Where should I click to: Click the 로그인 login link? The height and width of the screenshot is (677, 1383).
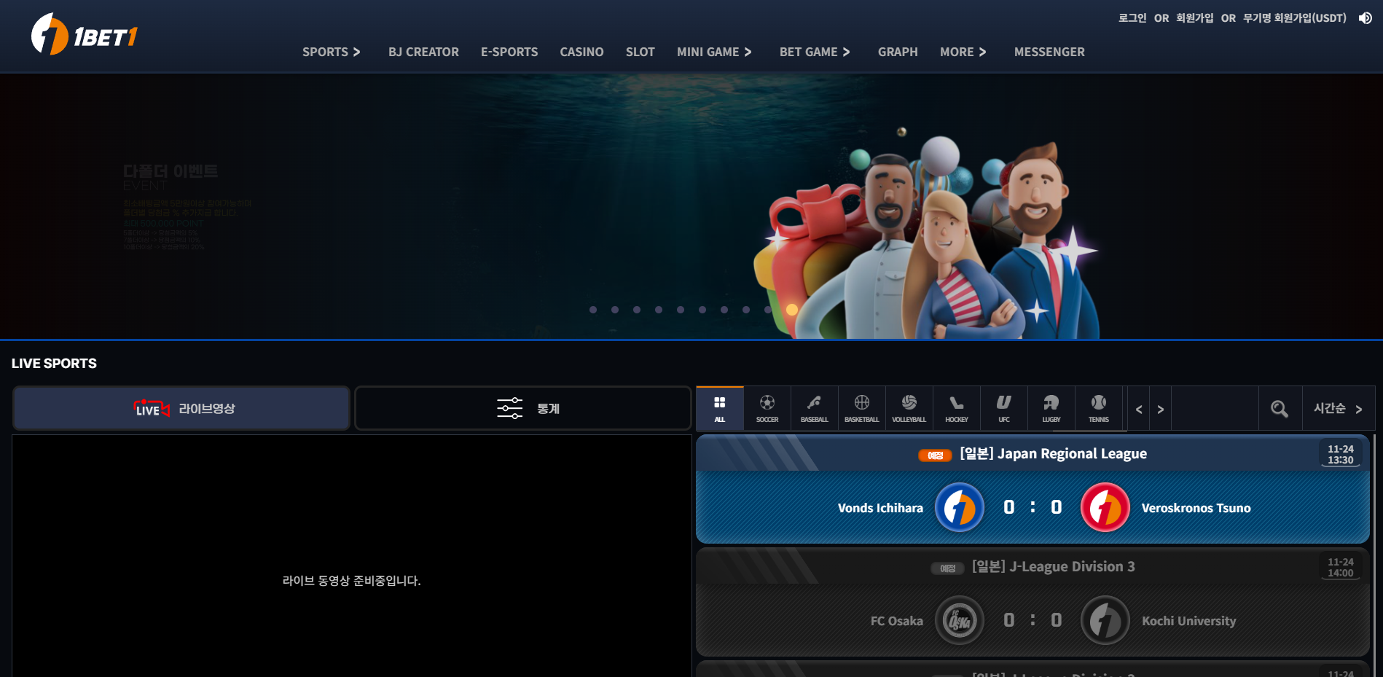point(1132,18)
